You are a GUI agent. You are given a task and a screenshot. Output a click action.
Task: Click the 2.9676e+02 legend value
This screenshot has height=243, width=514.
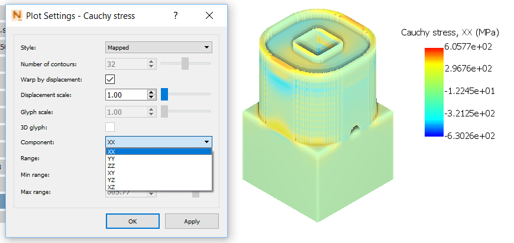tap(468, 69)
